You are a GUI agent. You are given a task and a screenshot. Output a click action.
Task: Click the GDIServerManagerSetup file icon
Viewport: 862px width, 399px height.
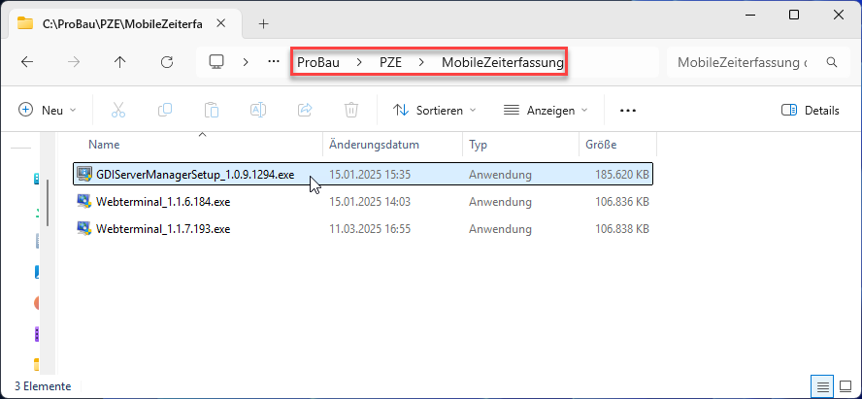84,175
